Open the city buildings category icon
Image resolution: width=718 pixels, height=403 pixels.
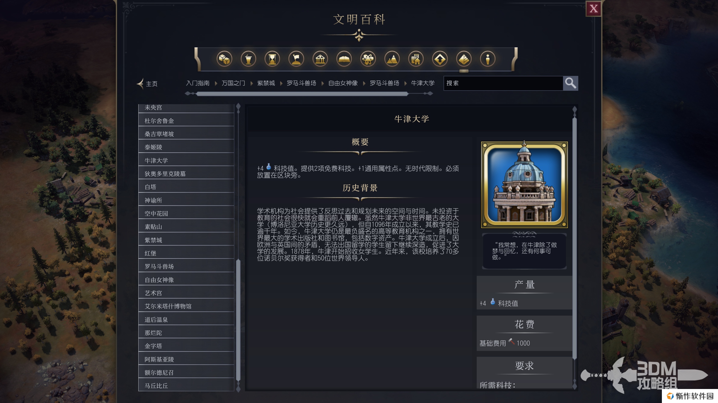click(x=416, y=59)
